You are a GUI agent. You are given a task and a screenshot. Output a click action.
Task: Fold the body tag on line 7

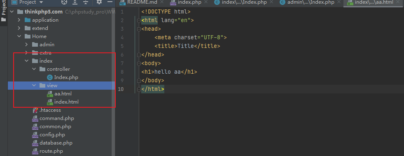point(139,63)
